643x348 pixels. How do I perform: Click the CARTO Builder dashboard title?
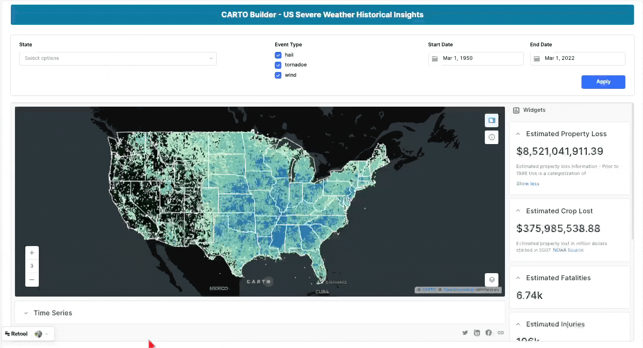(x=322, y=14)
